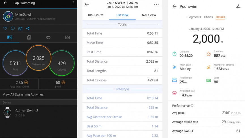Click the Medley main style value

(185, 69)
